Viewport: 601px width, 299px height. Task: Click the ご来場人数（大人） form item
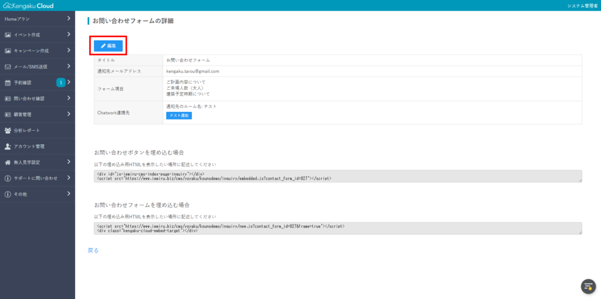(187, 88)
